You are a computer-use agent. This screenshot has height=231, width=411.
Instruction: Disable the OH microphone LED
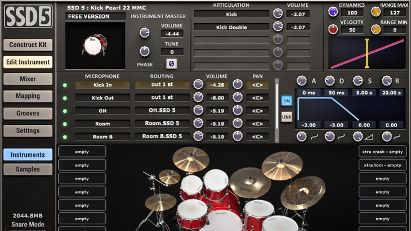point(65,111)
